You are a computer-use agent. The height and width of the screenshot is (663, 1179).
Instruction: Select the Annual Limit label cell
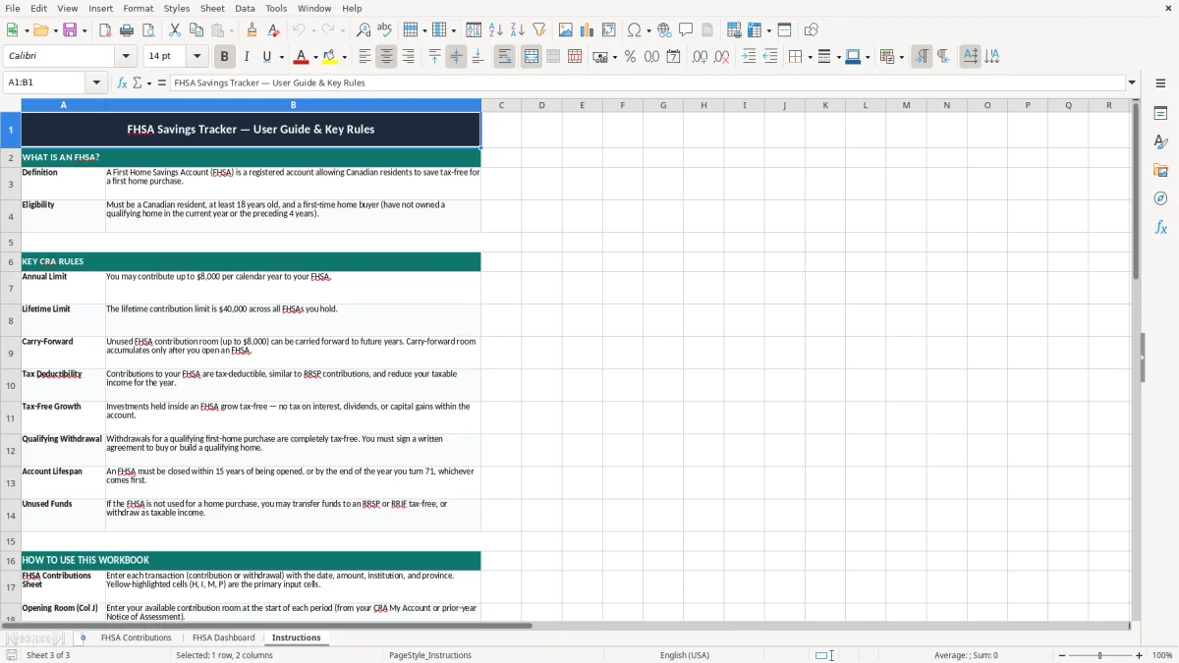[63, 288]
